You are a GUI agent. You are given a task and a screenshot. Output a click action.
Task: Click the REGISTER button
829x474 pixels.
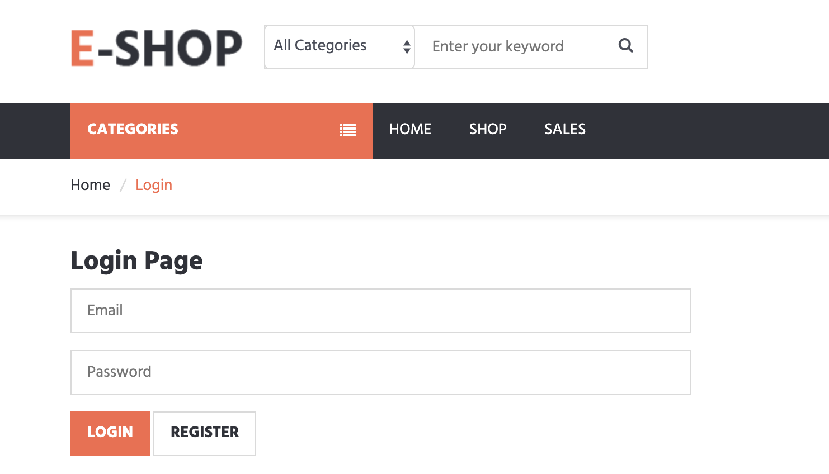pos(204,433)
